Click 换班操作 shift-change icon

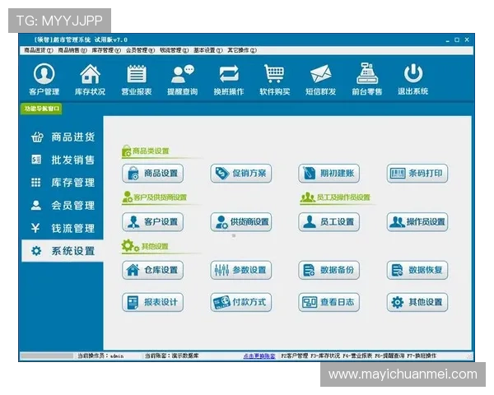coord(229,79)
